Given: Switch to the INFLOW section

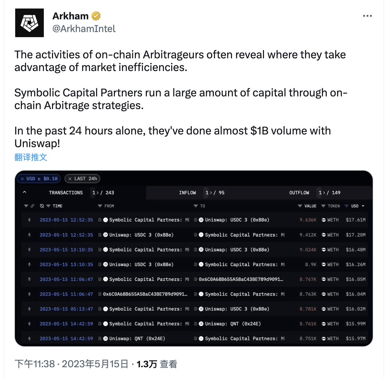Looking at the screenshot, I should (187, 192).
